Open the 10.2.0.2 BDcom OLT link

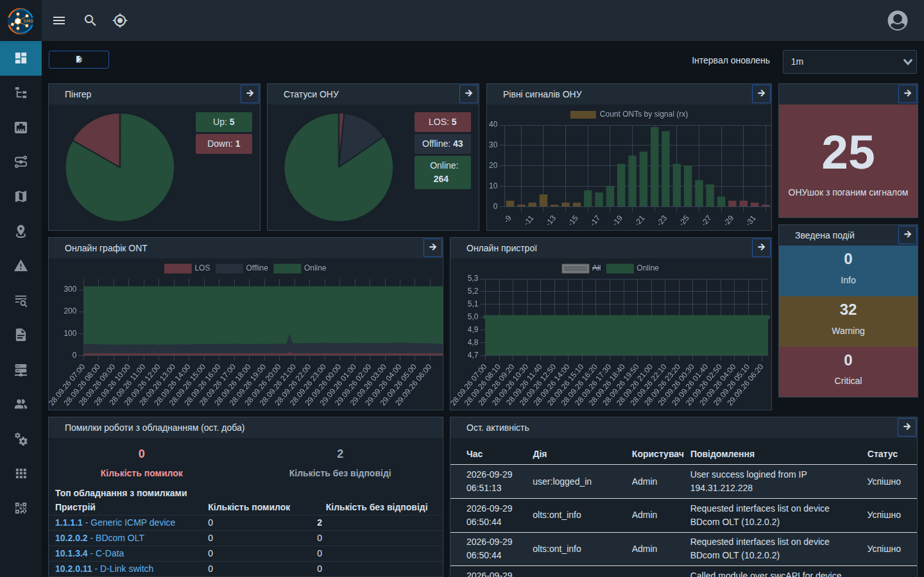click(99, 538)
